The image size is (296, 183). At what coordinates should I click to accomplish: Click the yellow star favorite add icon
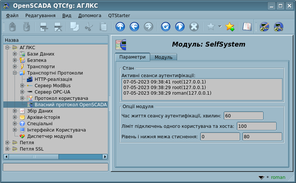[x=230, y=26]
